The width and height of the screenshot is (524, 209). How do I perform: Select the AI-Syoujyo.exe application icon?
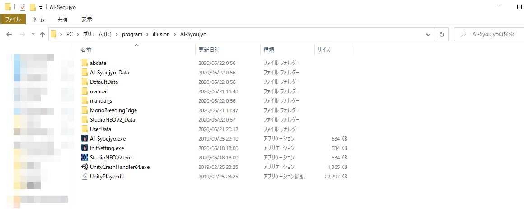pyautogui.click(x=84, y=138)
